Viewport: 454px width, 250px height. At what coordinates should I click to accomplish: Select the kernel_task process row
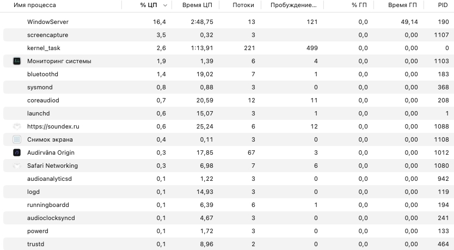[44, 48]
